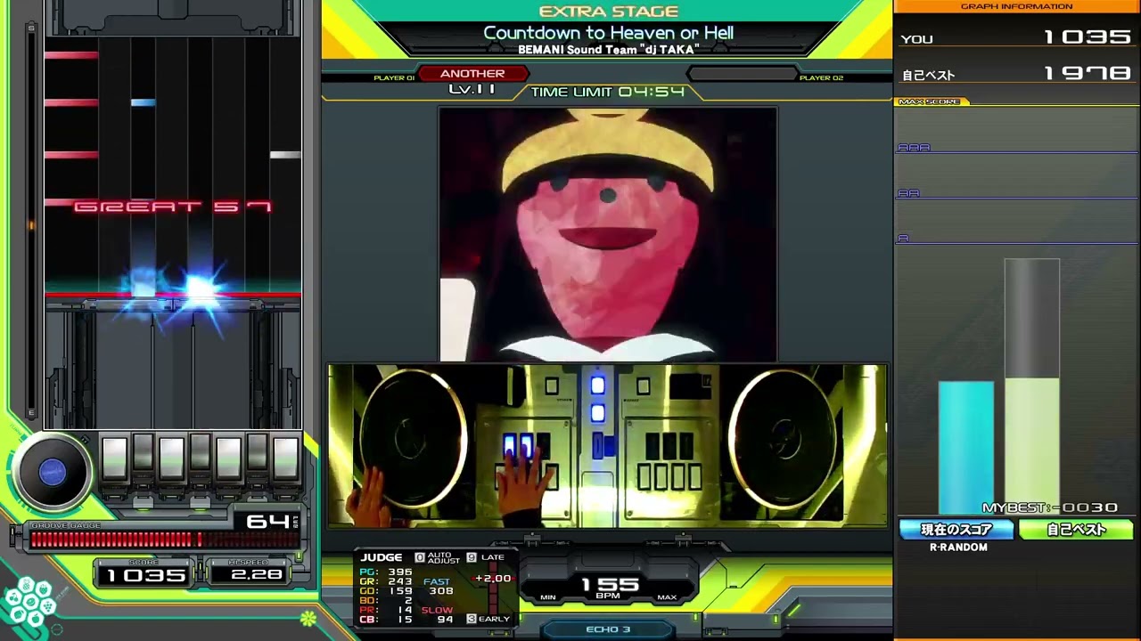Click the MAX SCORE label
This screenshot has height=641, width=1141.
pos(930,101)
